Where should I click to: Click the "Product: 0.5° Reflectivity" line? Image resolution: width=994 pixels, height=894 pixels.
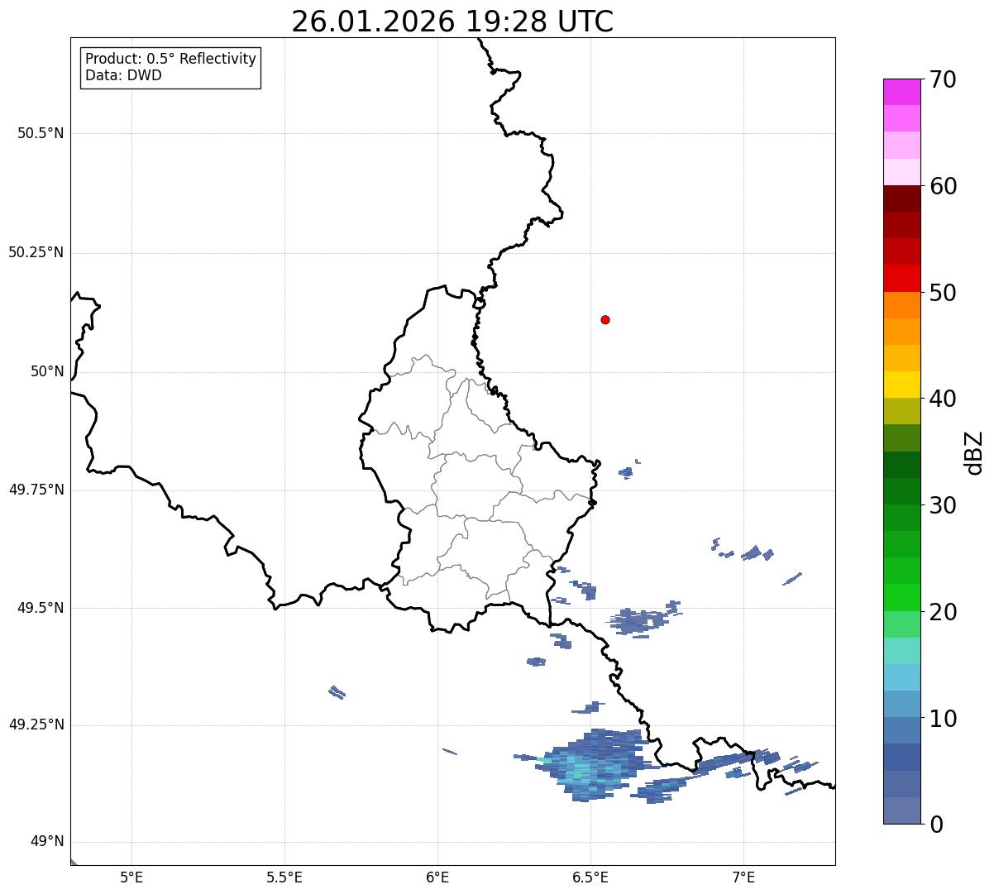170,59
